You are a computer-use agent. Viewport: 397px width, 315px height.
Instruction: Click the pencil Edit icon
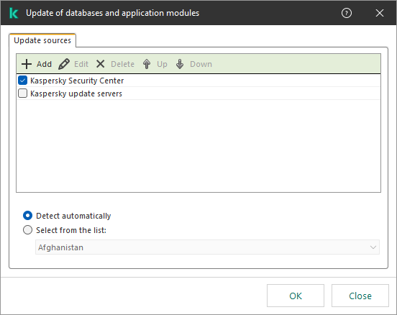64,64
